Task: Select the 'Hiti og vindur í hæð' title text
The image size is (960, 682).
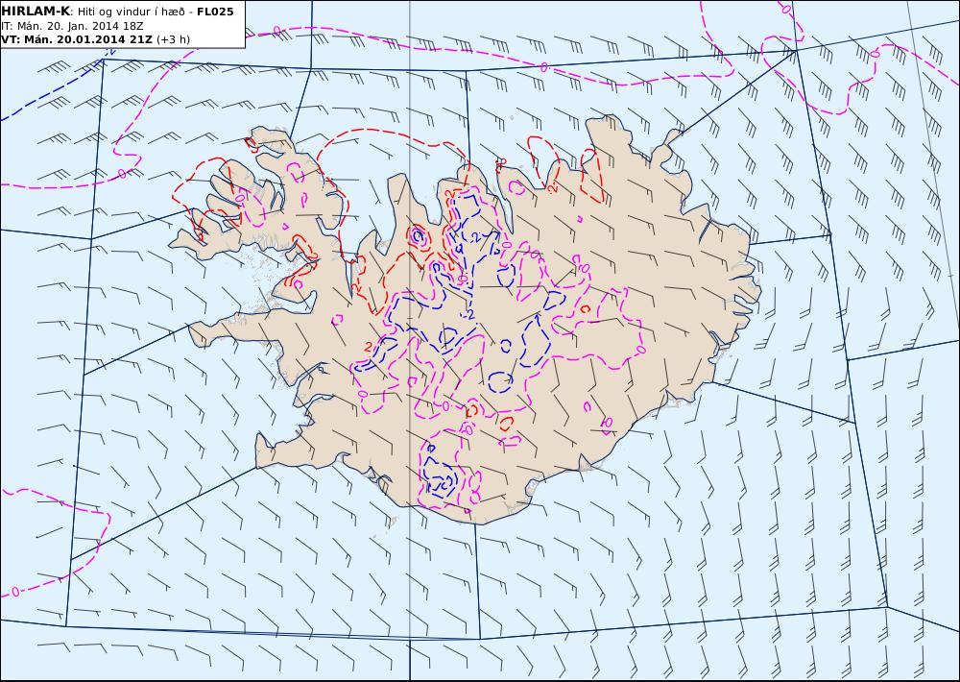Action: 131,12
